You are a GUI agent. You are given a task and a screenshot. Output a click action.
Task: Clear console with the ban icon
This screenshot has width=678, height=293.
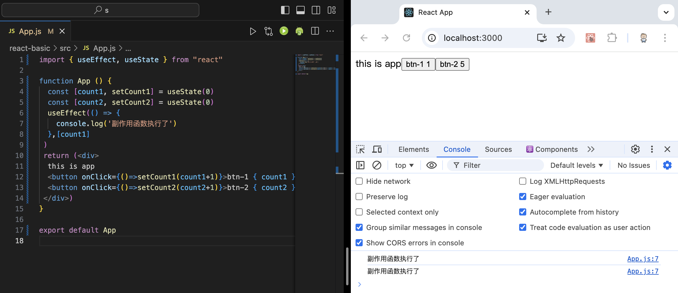pyautogui.click(x=377, y=165)
